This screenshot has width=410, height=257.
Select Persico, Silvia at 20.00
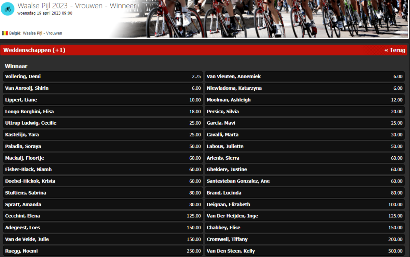click(304, 112)
